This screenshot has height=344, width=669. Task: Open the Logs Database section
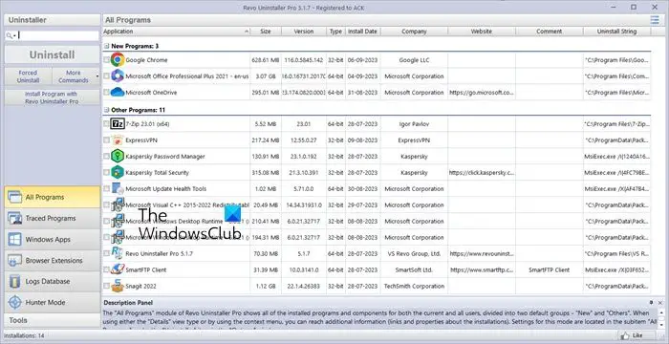(x=53, y=281)
